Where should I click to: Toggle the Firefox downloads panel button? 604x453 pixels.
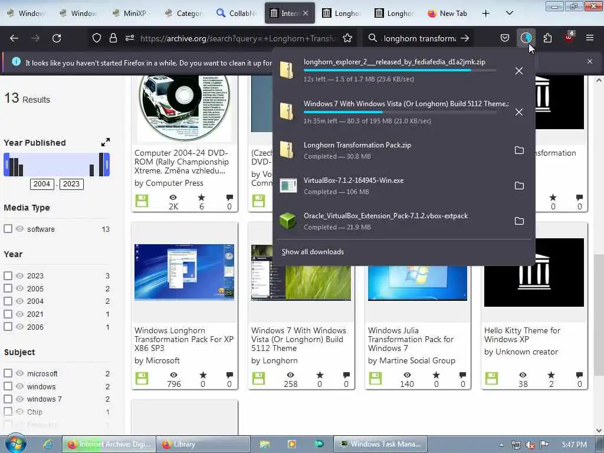tap(526, 38)
